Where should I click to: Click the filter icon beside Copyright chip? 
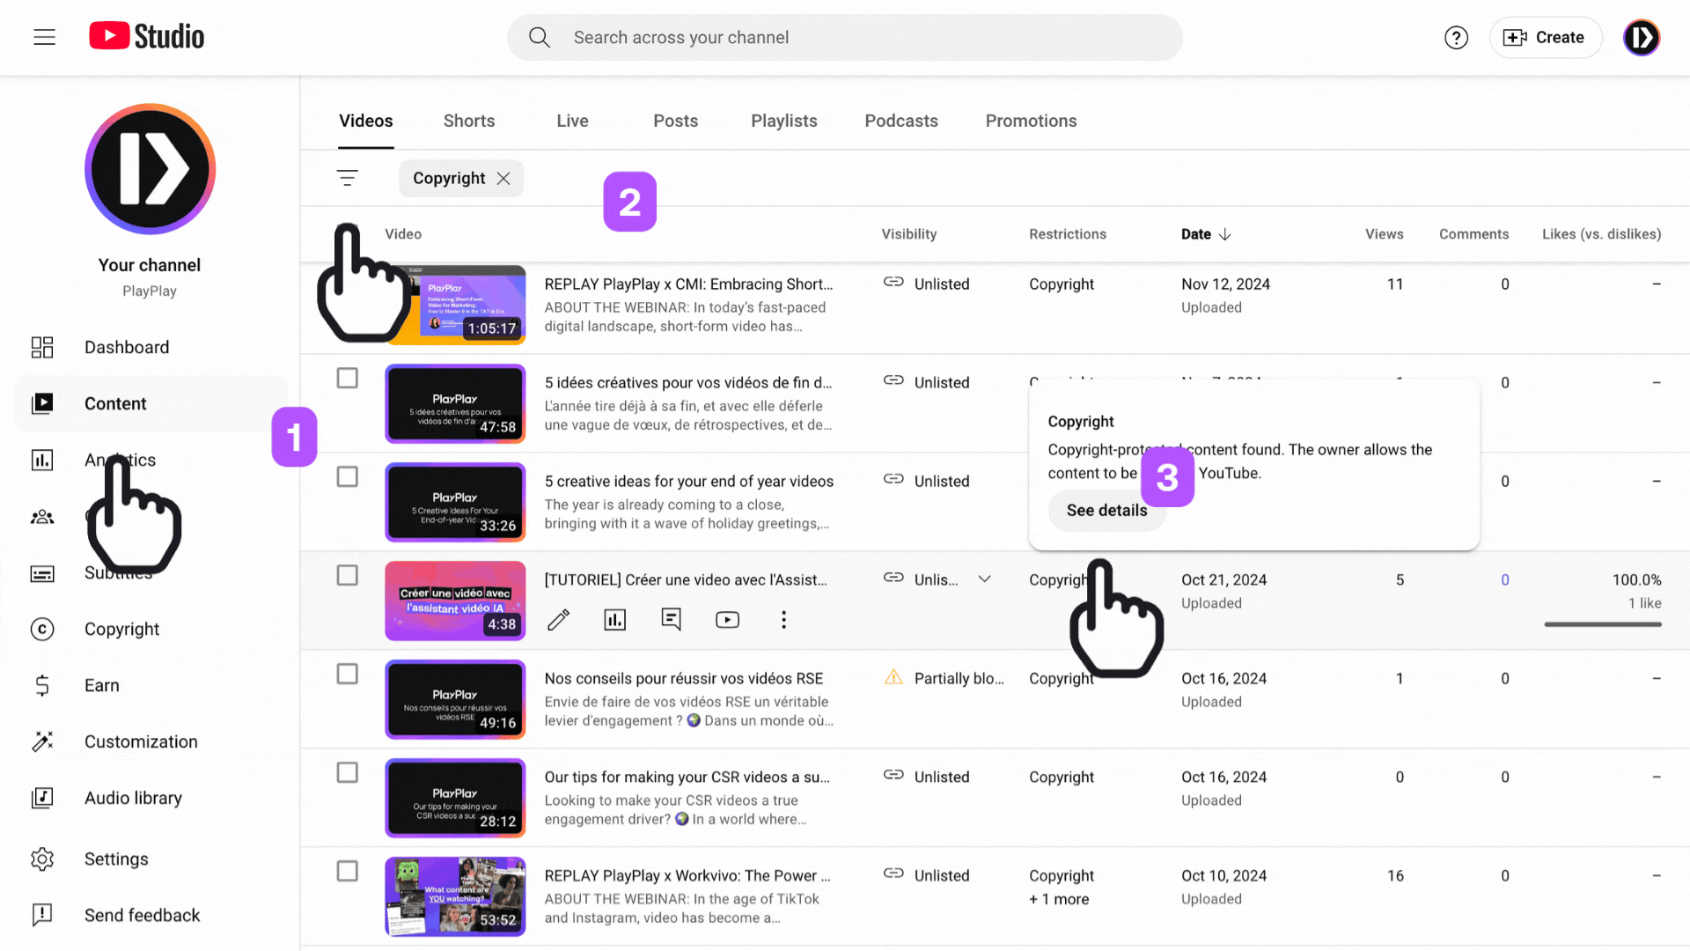pyautogui.click(x=347, y=178)
